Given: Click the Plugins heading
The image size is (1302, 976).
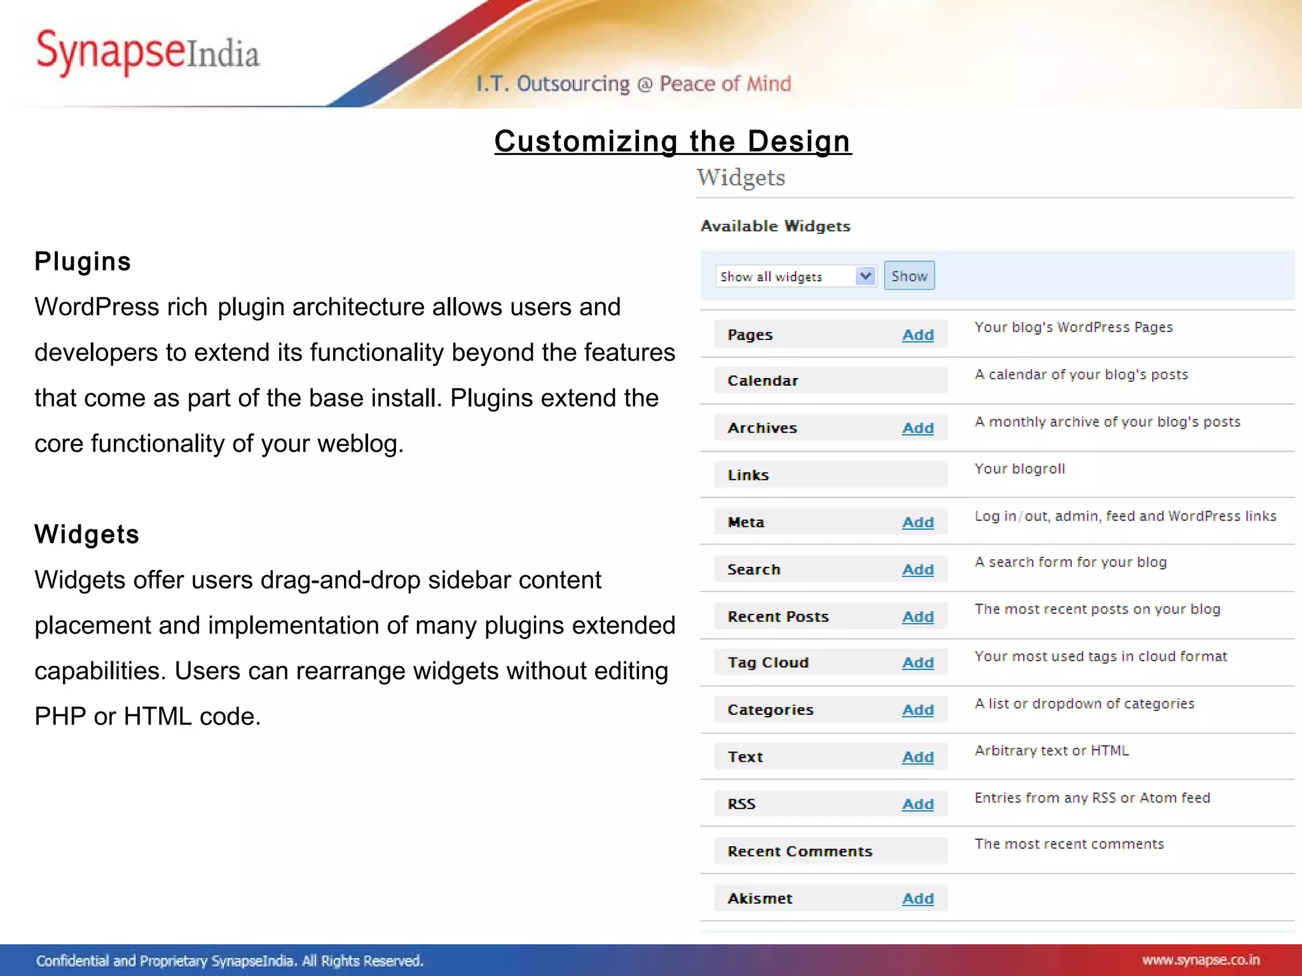Looking at the screenshot, I should pos(83,262).
